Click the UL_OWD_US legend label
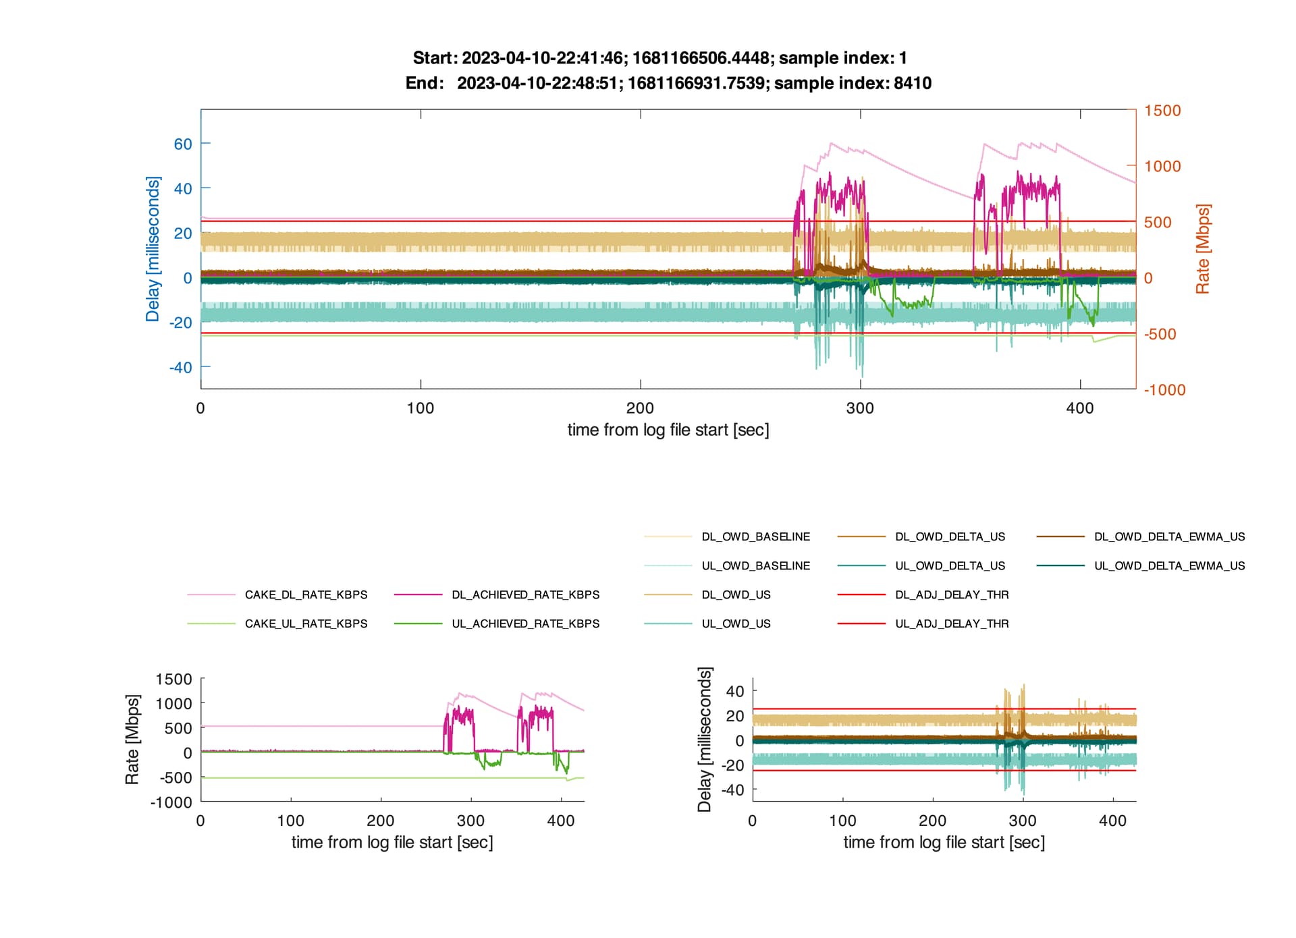The width and height of the screenshot is (1296, 938). (736, 624)
